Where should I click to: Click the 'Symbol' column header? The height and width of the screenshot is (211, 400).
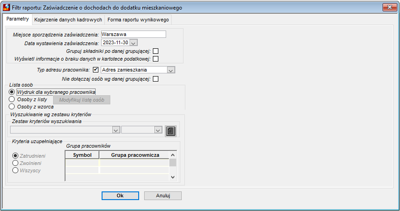click(x=82, y=155)
